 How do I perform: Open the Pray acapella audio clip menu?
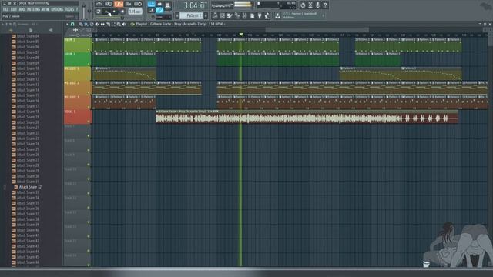(157, 112)
